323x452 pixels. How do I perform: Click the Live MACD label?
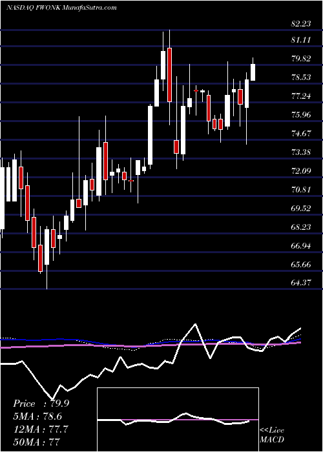pyautogui.click(x=272, y=435)
